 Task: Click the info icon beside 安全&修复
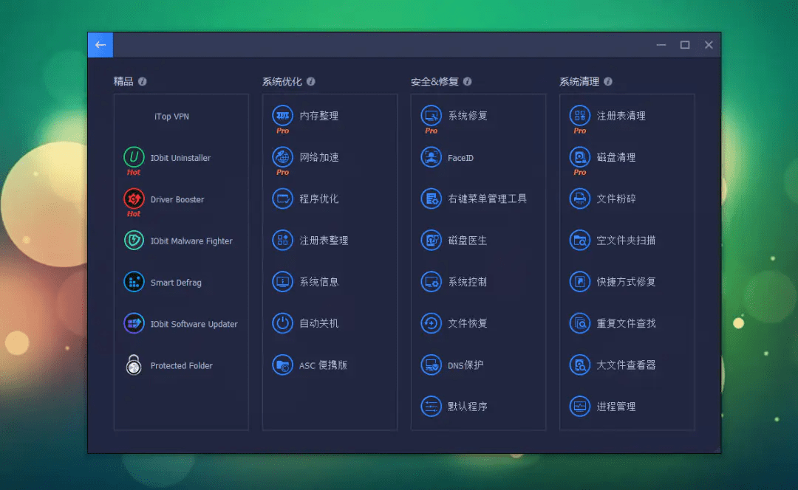pyautogui.click(x=468, y=81)
